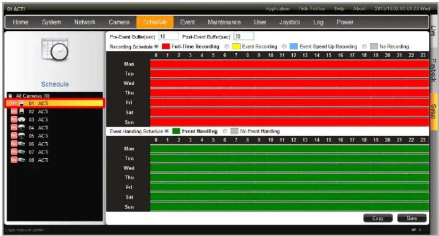Select Event Speed Up Recording radio button
Image resolution: width=439 pixels, height=236 pixels.
pos(284,46)
